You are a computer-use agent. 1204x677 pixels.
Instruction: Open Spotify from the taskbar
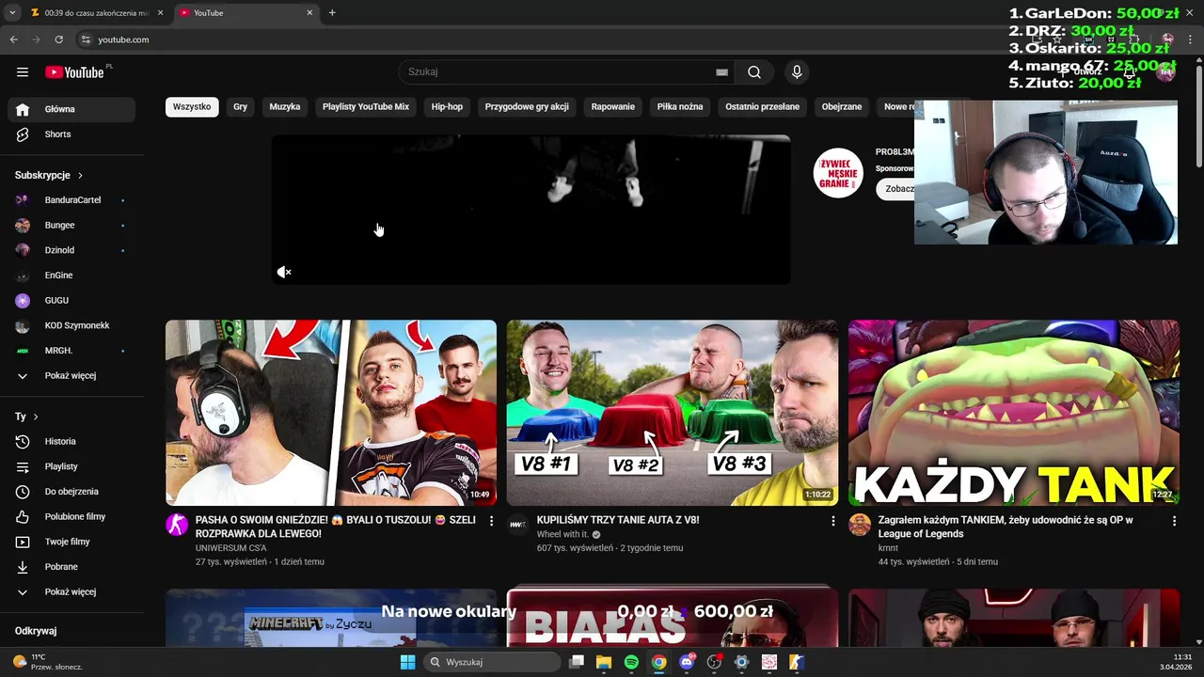[x=631, y=662]
